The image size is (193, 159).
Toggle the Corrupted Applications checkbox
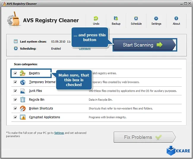(x=15, y=117)
